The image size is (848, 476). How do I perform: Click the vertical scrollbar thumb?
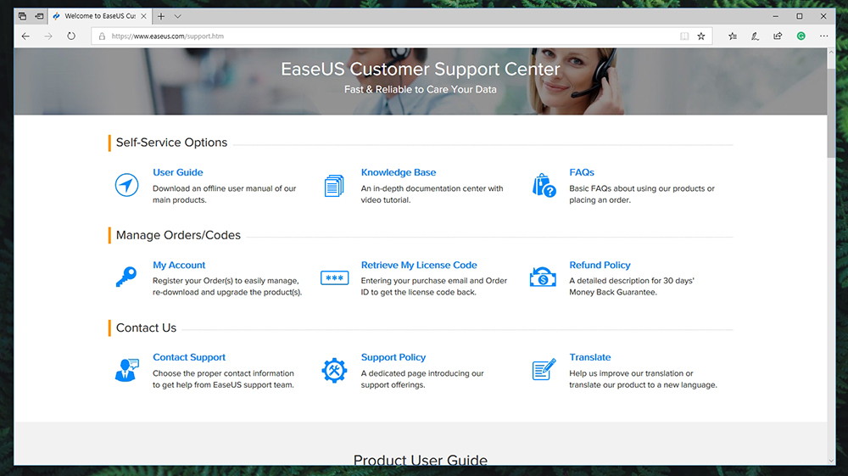(x=831, y=113)
